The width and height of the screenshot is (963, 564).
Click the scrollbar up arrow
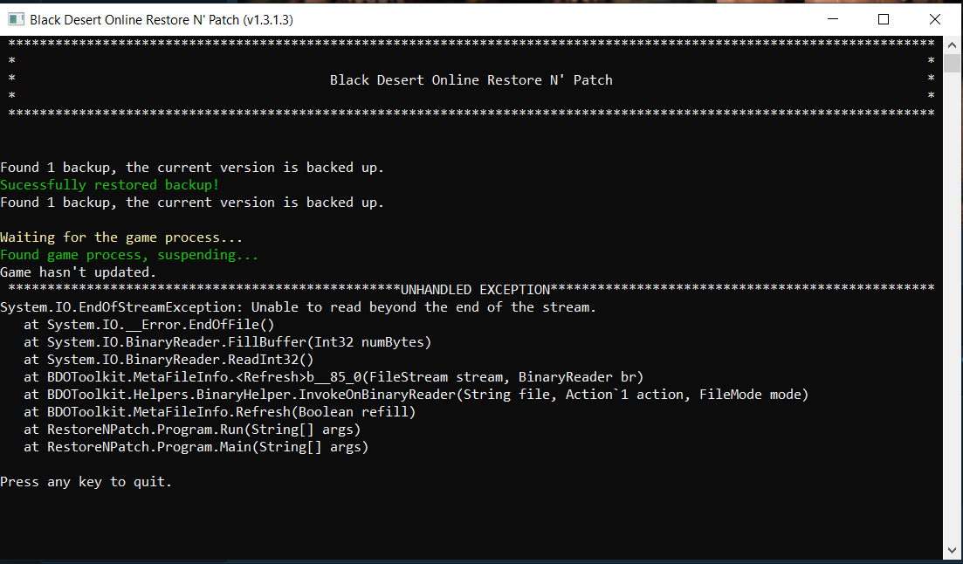click(x=953, y=44)
